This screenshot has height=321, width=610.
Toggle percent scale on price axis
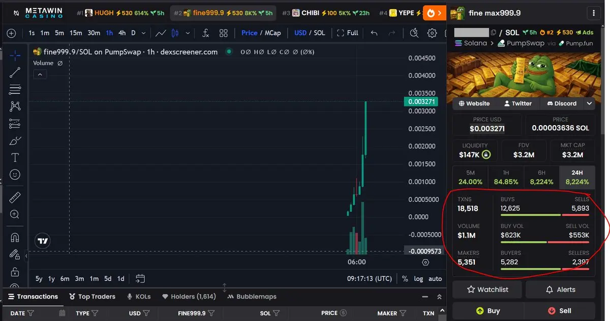405,279
